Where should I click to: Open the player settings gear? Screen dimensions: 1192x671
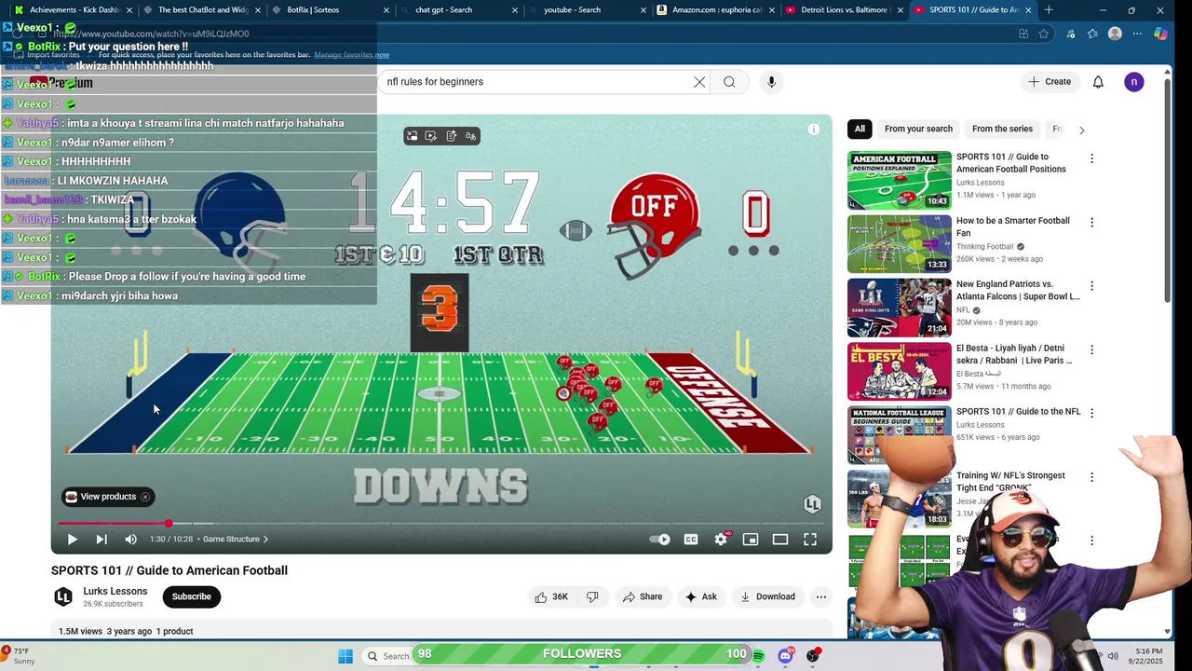click(x=721, y=539)
